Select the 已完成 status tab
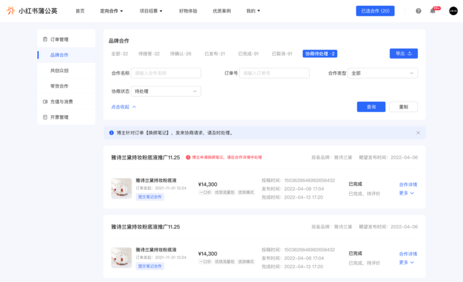Screen dimensions: 463x282 [248, 54]
